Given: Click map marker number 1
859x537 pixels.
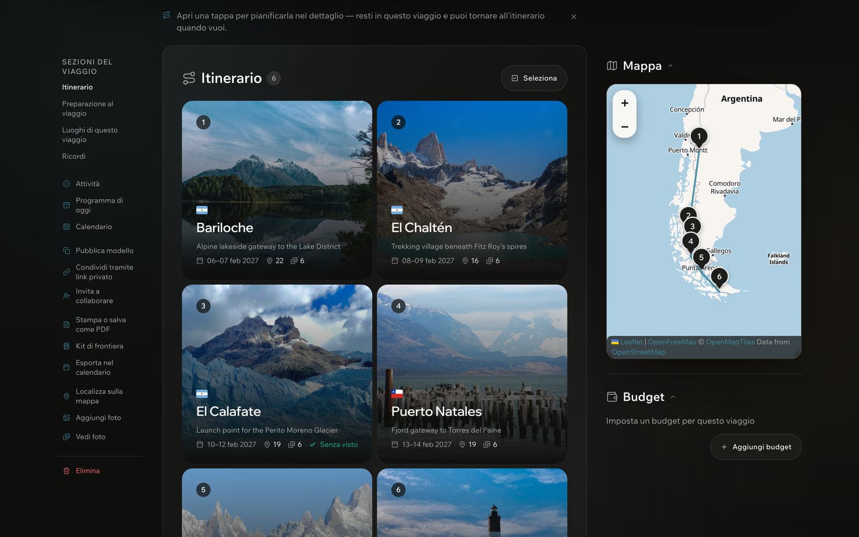Looking at the screenshot, I should tap(699, 136).
